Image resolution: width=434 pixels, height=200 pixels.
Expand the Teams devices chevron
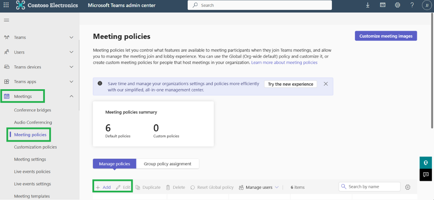pyautogui.click(x=71, y=67)
